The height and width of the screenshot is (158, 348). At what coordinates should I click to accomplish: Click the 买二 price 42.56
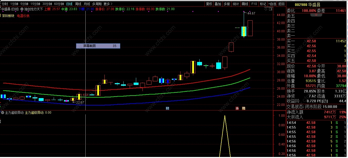(311, 46)
